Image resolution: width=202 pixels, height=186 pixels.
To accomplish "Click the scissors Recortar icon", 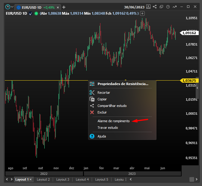I will tap(92, 93).
